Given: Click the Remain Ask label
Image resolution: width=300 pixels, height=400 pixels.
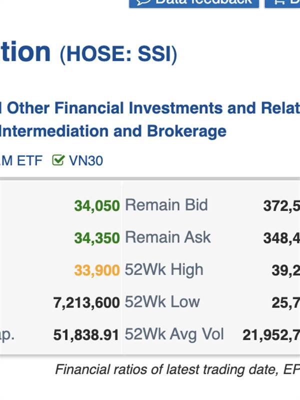Looking at the screenshot, I should (168, 237).
